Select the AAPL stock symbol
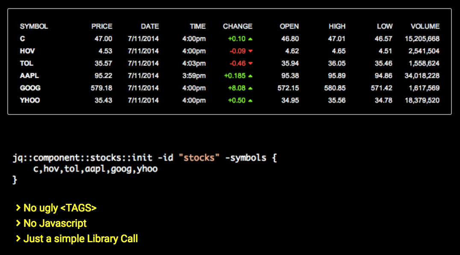The width and height of the screenshot is (460, 255). coord(29,76)
